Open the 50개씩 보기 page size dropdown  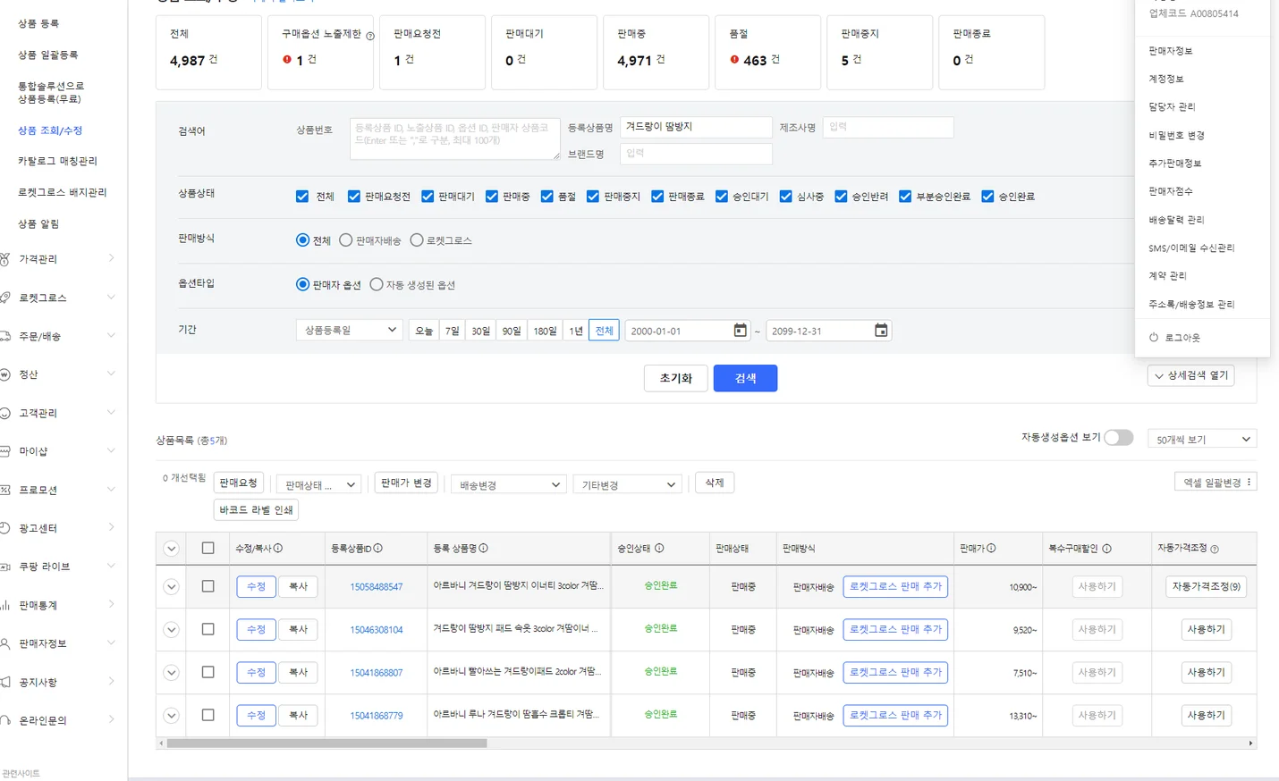[x=1202, y=439]
